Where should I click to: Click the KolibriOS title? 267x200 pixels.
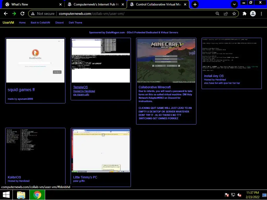[14, 177]
